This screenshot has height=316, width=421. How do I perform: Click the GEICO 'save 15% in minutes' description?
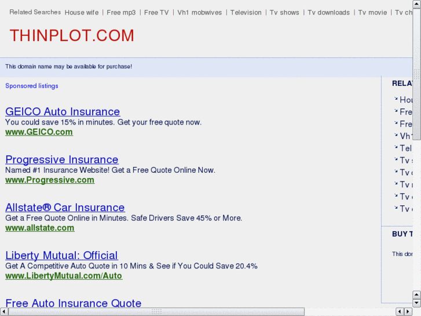pyautogui.click(x=103, y=122)
